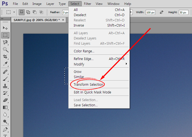Image resolution: width=192 pixels, height=137 pixels.
Task: Select the Rectangular Marquee tool
Action: tap(5, 35)
